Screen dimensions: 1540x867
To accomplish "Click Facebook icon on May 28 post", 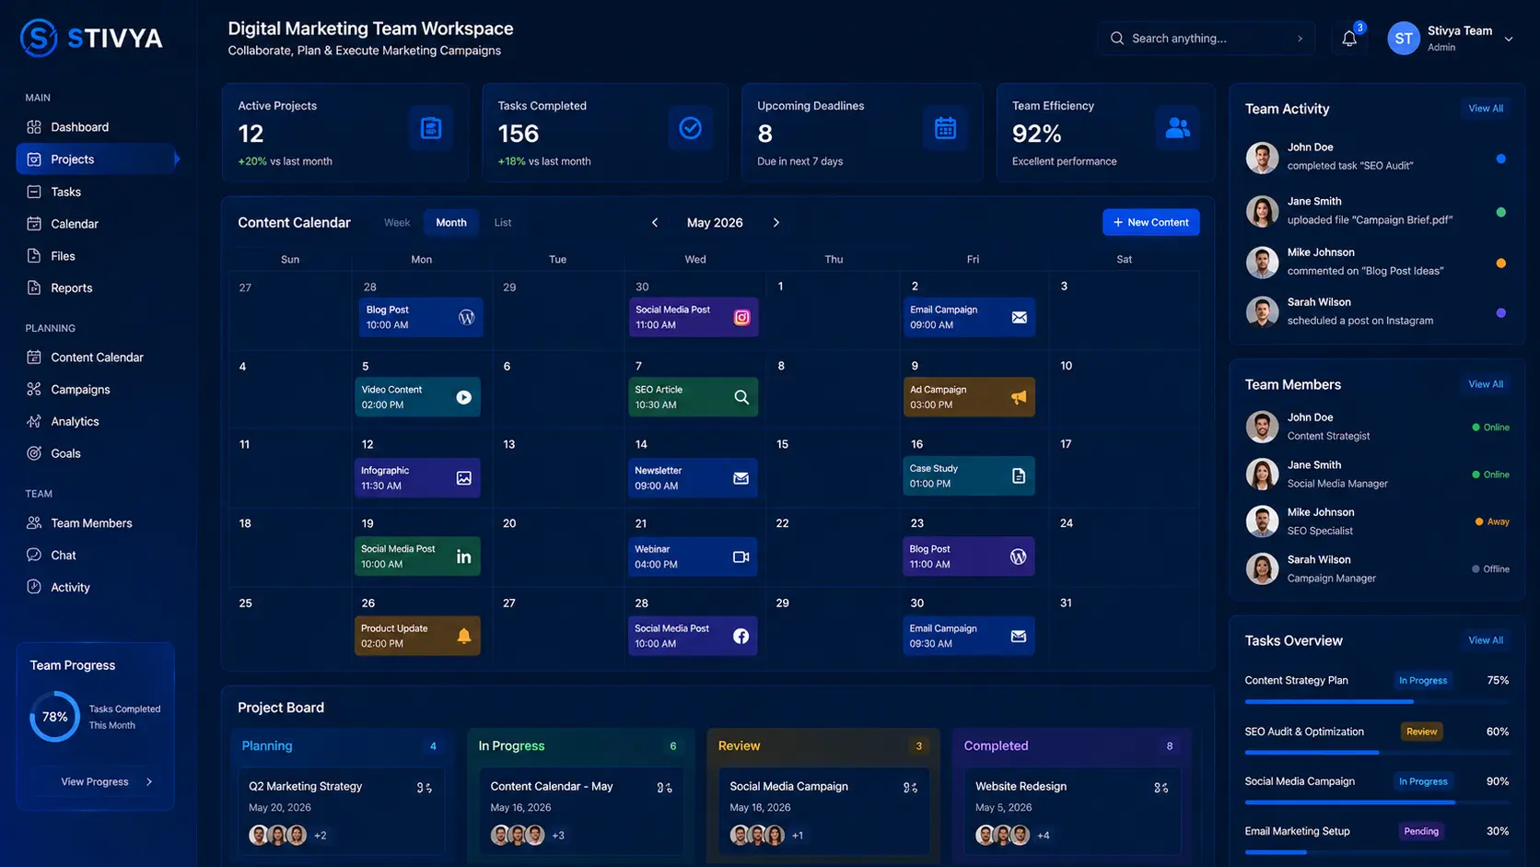I will pyautogui.click(x=741, y=636).
